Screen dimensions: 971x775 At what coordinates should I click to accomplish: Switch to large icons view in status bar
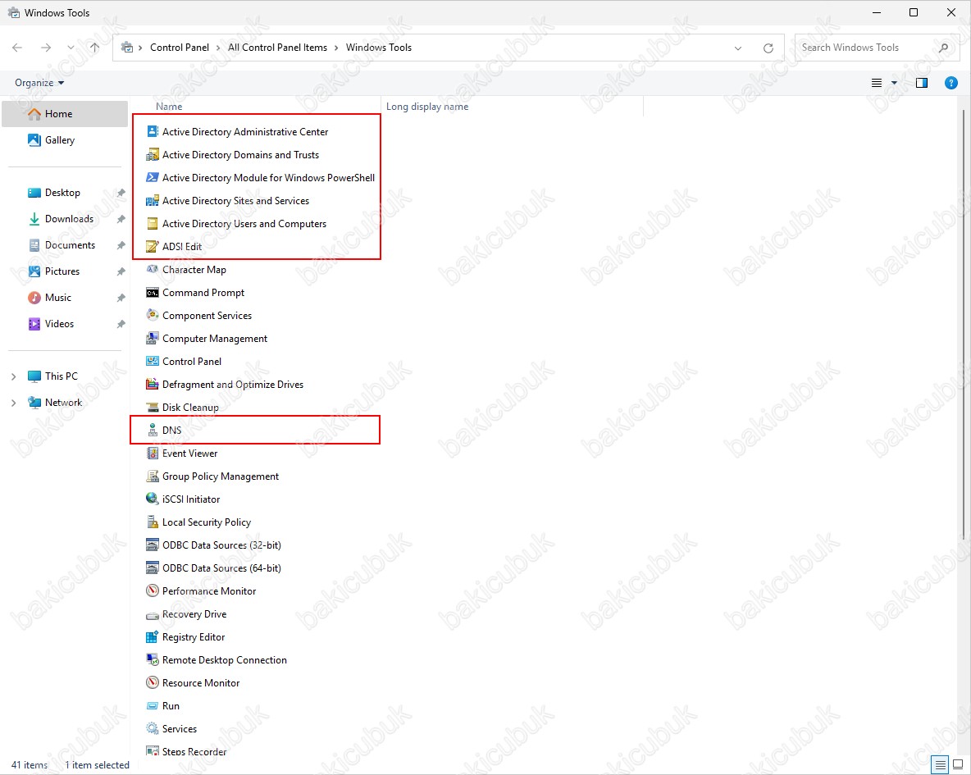point(958,764)
